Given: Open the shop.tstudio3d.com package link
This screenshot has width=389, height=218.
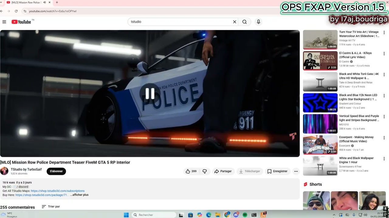Looking at the screenshot, I should tap(42, 195).
